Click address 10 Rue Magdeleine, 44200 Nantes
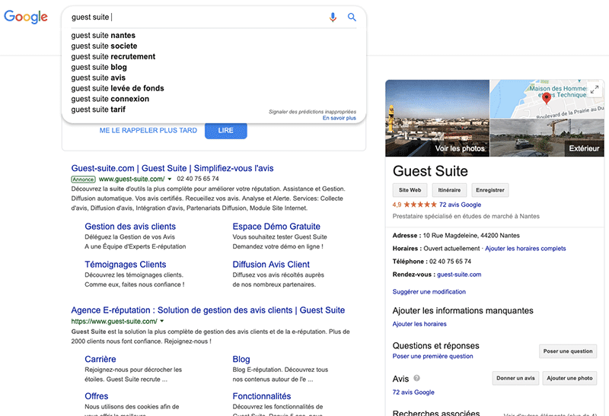 [471, 236]
